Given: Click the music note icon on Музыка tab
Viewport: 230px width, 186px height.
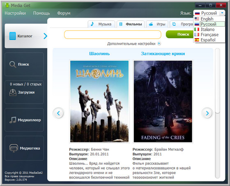Looking at the screenshot, I should coord(92,24).
